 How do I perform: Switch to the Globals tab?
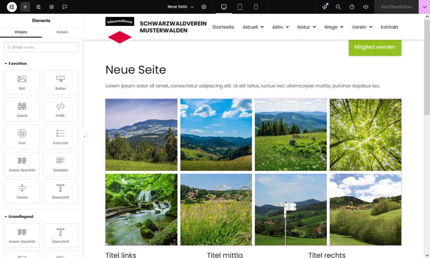(x=62, y=32)
